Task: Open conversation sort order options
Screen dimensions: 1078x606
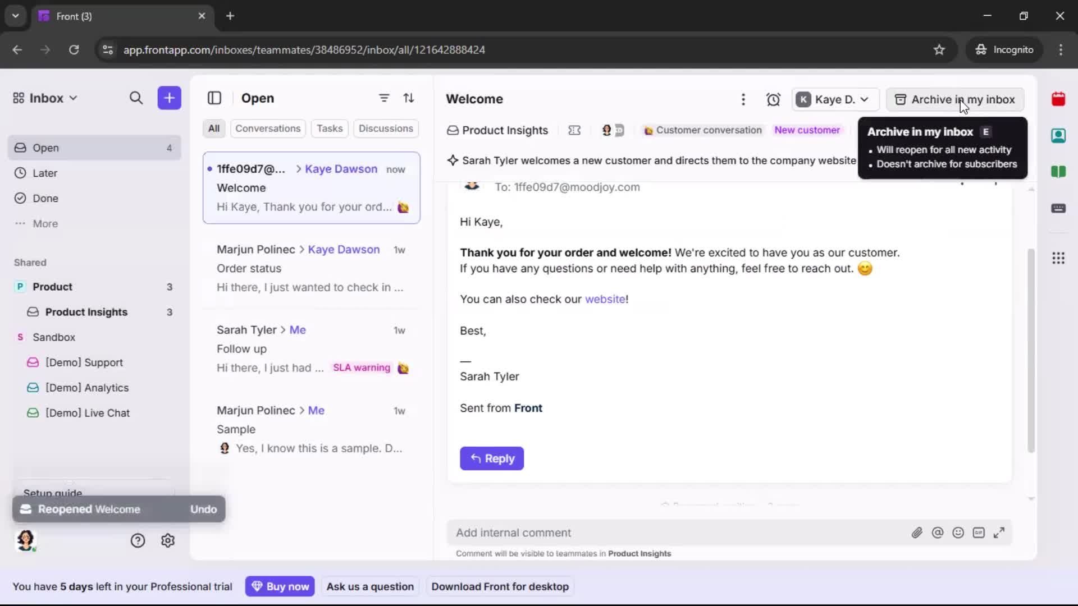Action: click(409, 98)
